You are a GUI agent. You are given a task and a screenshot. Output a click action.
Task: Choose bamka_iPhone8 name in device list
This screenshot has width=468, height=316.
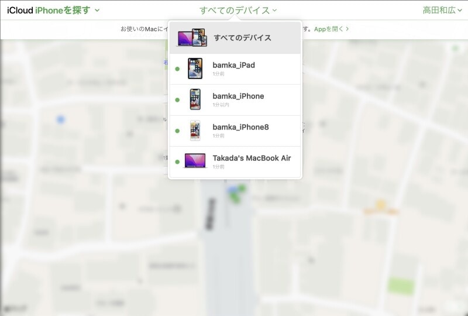click(240, 127)
